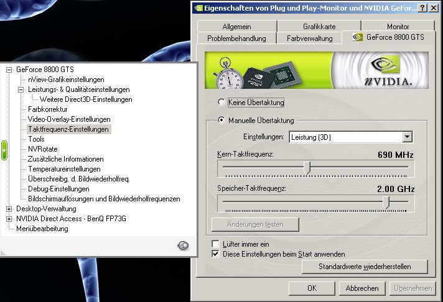Expand the Desktop-Verwaltung node
This screenshot has height=302, width=443.
coord(9,209)
